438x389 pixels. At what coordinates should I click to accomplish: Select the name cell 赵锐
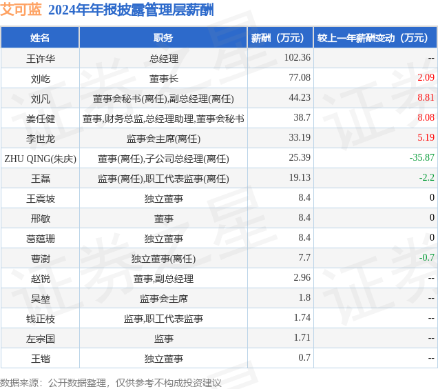[x=41, y=279]
